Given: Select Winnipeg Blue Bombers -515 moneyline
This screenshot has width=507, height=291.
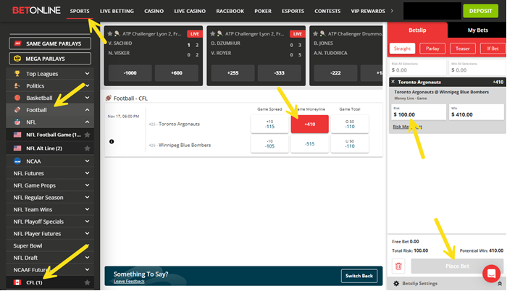Looking at the screenshot, I should tap(309, 145).
